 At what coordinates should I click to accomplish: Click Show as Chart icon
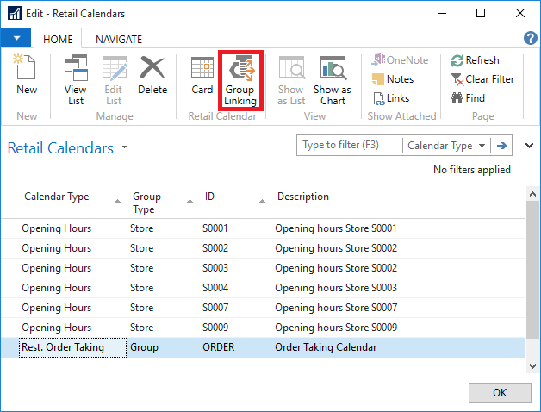333,79
